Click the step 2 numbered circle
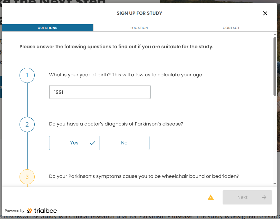280x219 pixels. tap(27, 124)
